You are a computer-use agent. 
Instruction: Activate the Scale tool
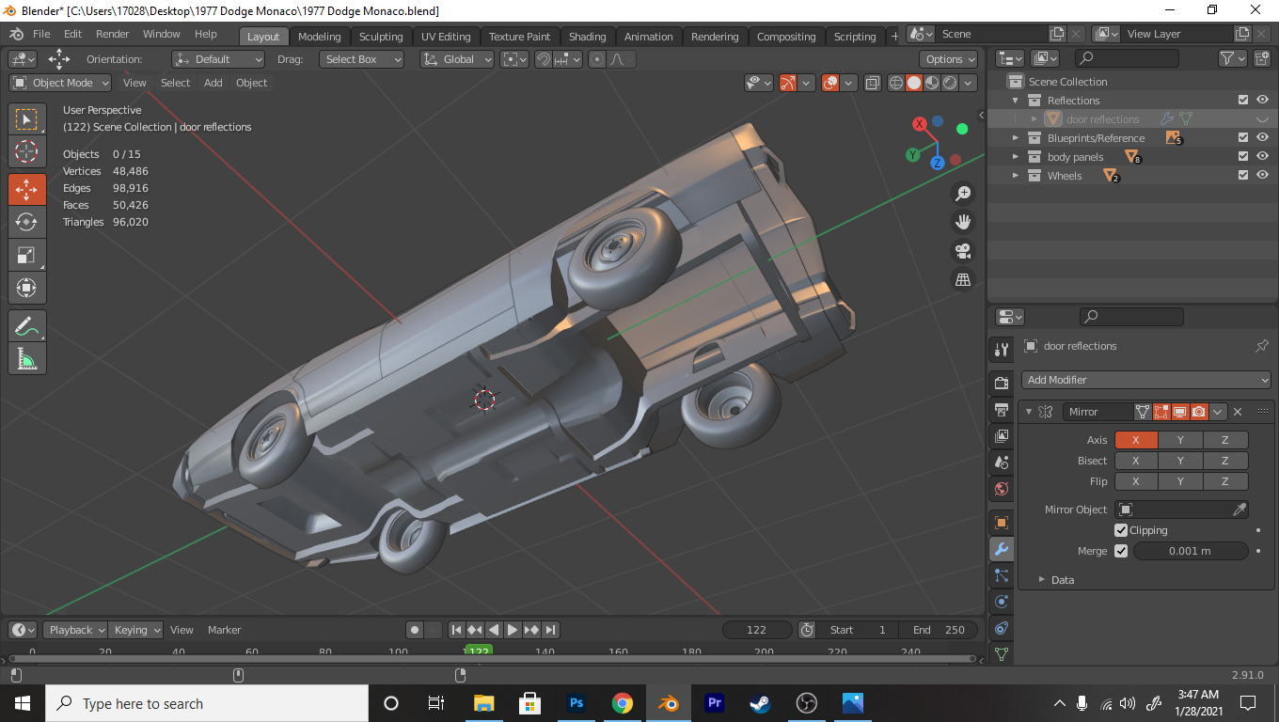click(x=26, y=255)
